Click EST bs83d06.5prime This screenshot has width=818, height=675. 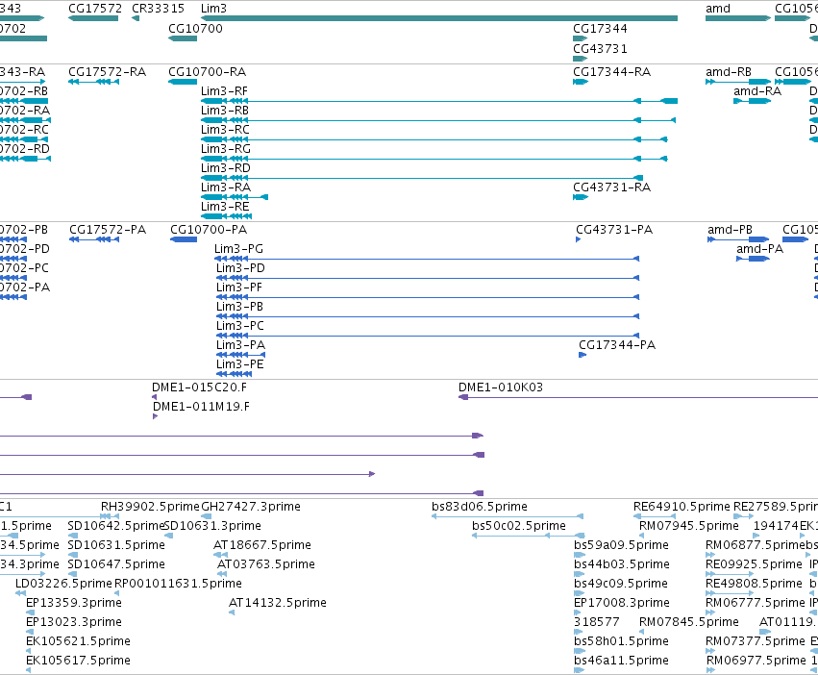coord(480,507)
